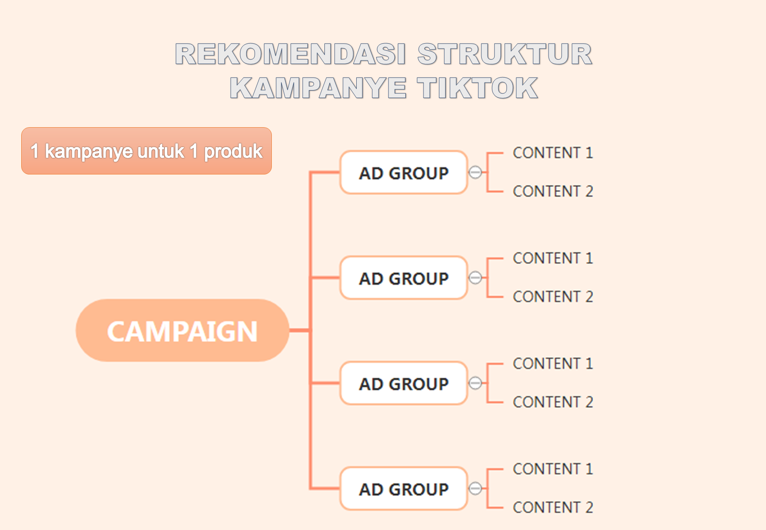
Task: Click CONTENT 2 under fourth AD GROUP
Action: point(553,507)
